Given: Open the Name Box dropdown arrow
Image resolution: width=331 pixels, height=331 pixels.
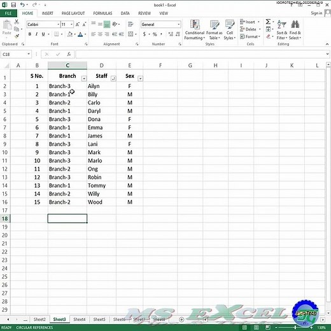Looking at the screenshot, I should (x=29, y=54).
